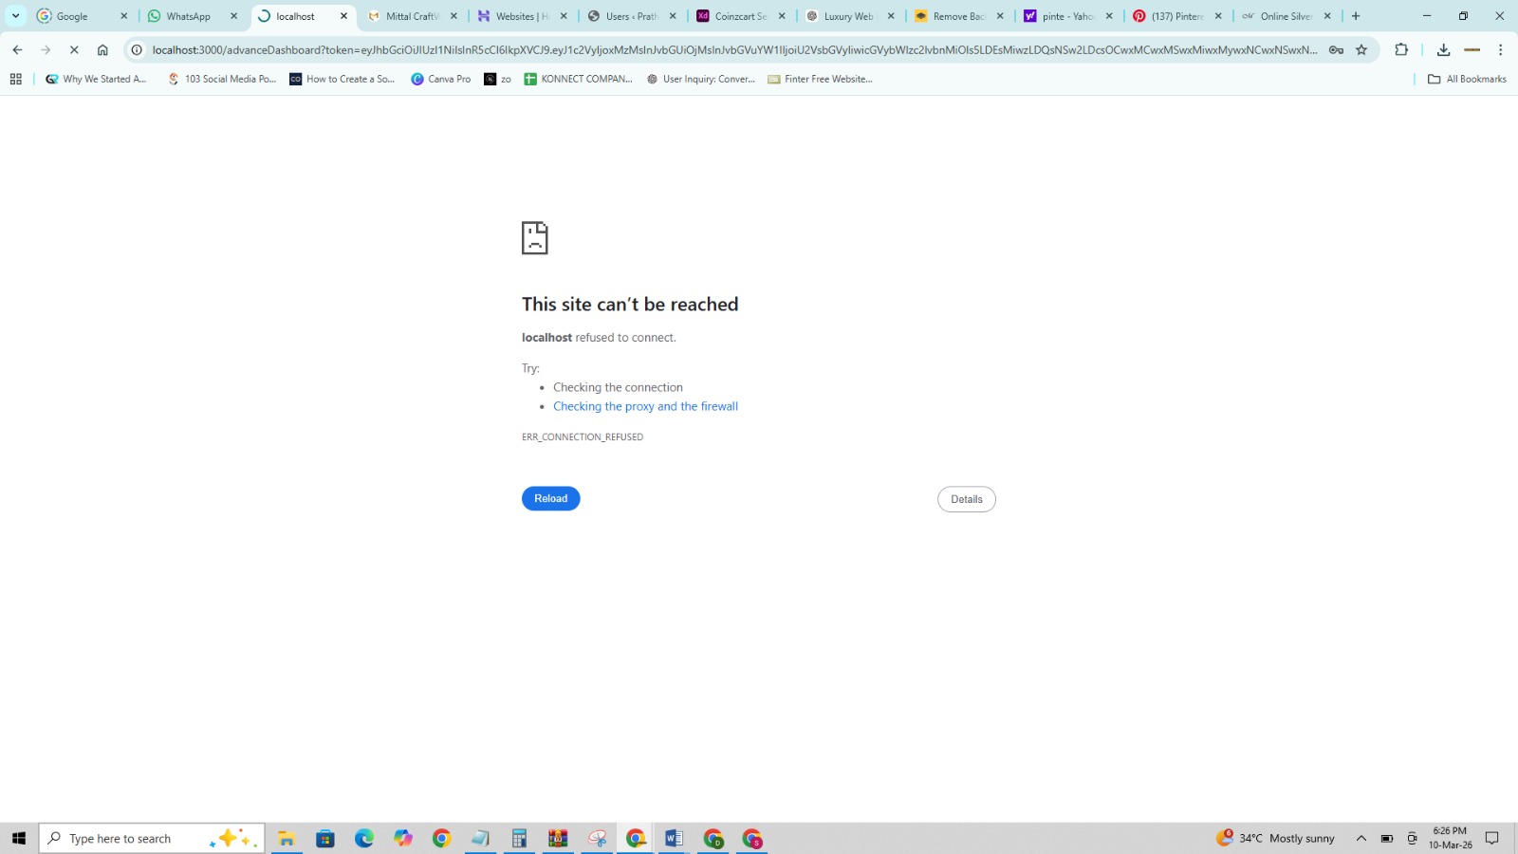Bookmark this page with the star icon
This screenshot has height=854, width=1518.
point(1361,50)
